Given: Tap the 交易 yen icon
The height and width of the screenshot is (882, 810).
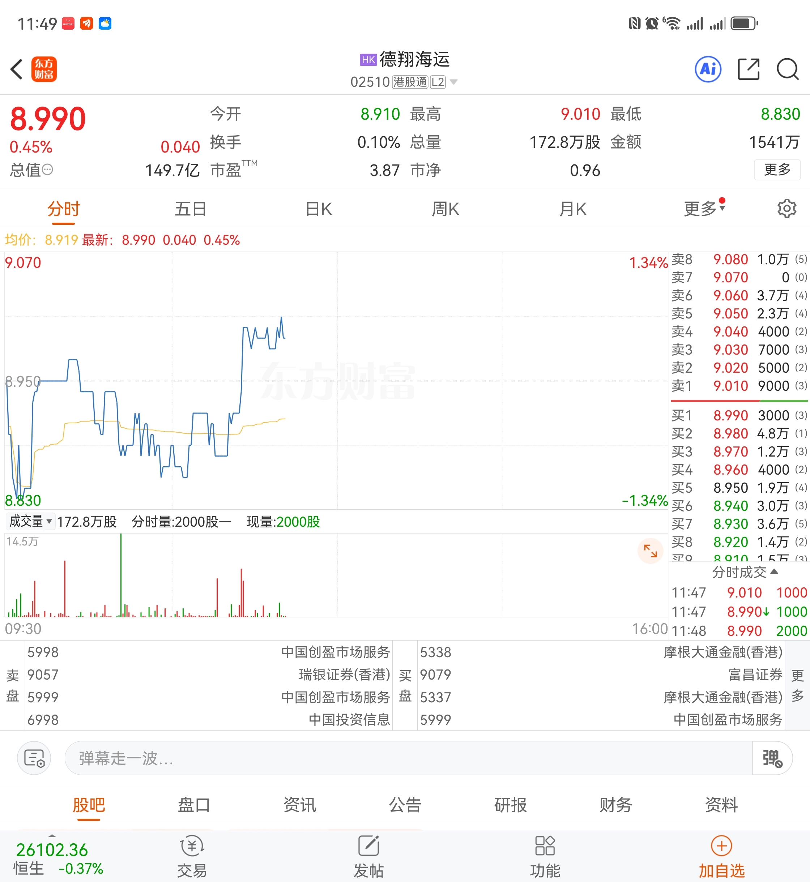Looking at the screenshot, I should 192,845.
